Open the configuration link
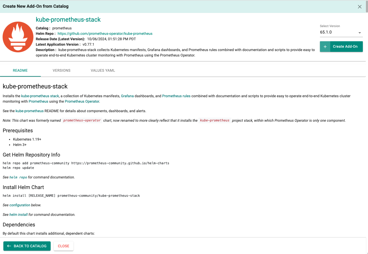 (20, 205)
